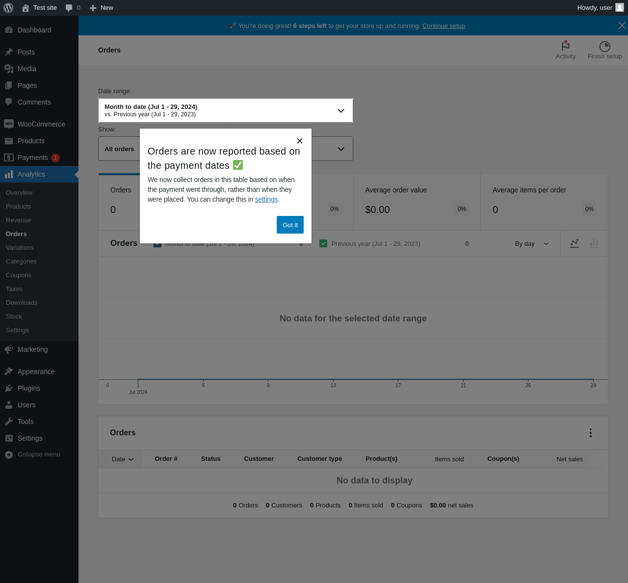Sort by Order # column header

tap(166, 459)
